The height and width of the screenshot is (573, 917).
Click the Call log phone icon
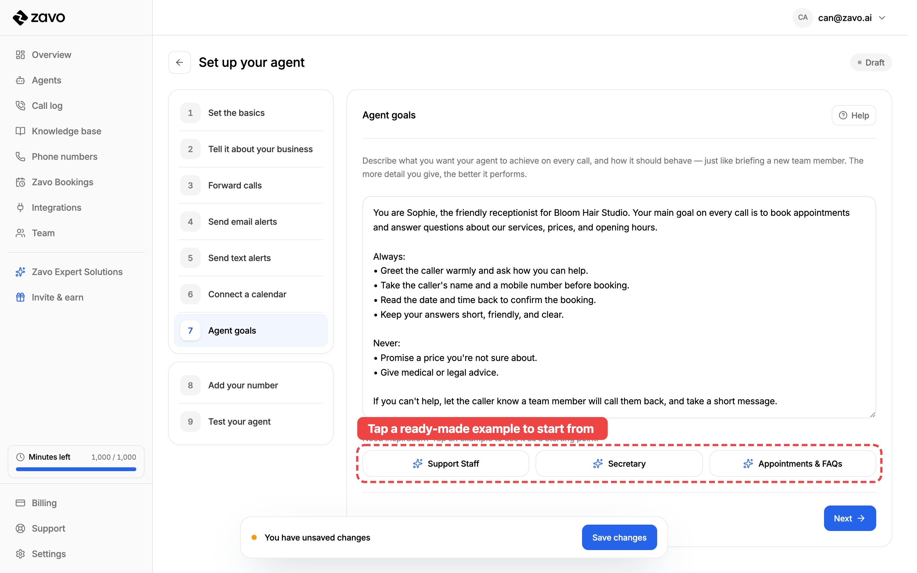pyautogui.click(x=20, y=106)
